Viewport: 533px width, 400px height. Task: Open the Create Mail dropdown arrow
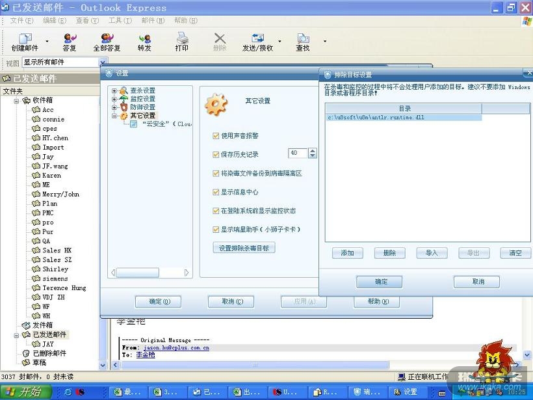point(47,42)
